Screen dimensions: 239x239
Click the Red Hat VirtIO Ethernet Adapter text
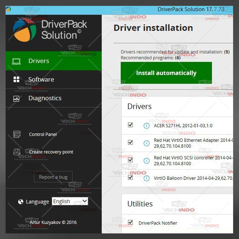pyautogui.click(x=193, y=143)
